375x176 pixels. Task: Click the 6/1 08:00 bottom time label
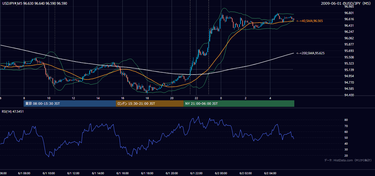(x=24, y=173)
